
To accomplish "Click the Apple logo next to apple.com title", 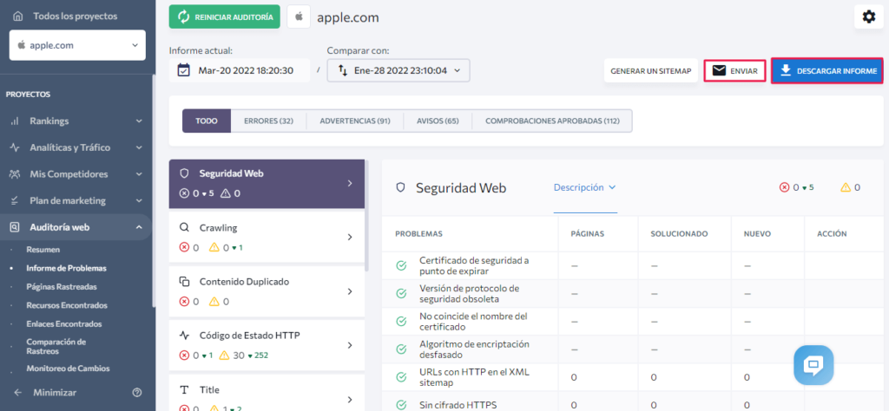I will tap(299, 17).
